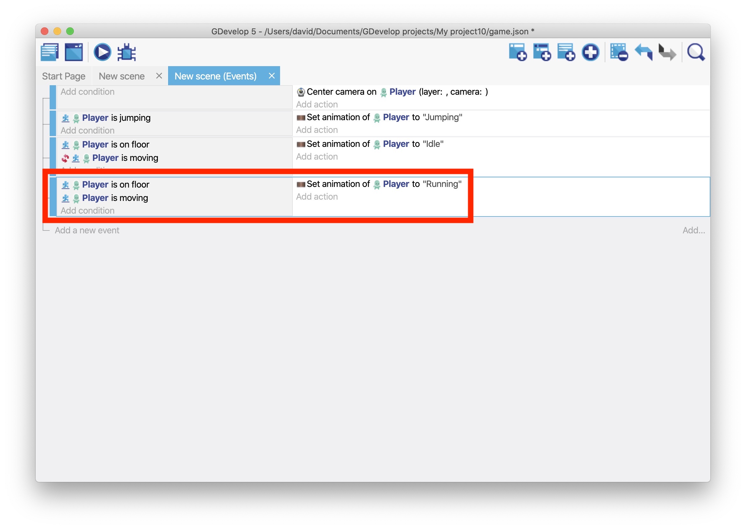Undo the last change

click(x=644, y=52)
